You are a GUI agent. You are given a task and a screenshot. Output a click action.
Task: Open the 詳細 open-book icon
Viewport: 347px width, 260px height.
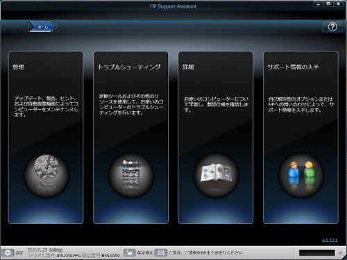pos(216,175)
